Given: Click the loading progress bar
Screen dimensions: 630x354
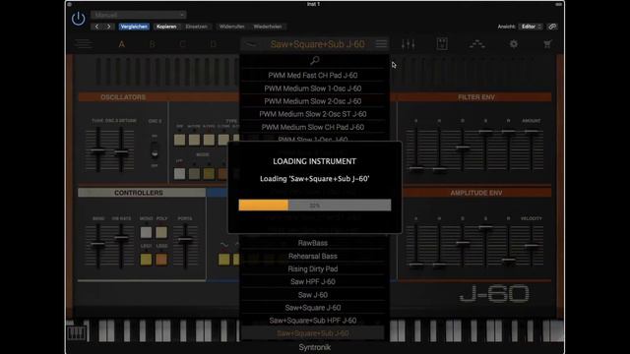Looking at the screenshot, I should [x=315, y=206].
